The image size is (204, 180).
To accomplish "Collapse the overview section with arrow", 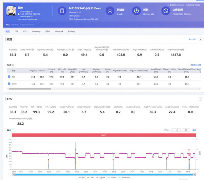I will click(200, 40).
